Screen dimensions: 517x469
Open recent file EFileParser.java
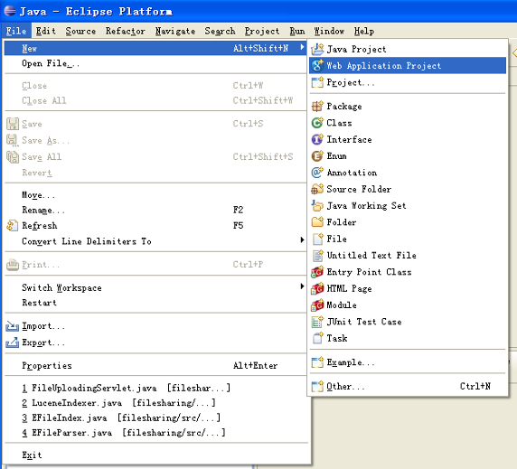[x=155, y=433]
